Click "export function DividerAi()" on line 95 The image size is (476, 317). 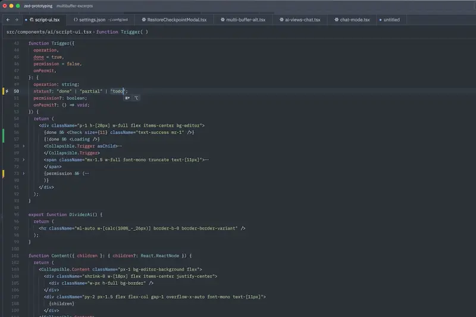[63, 214]
